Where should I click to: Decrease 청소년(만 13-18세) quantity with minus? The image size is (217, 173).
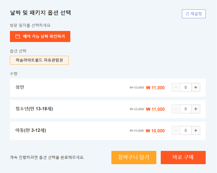(176, 109)
